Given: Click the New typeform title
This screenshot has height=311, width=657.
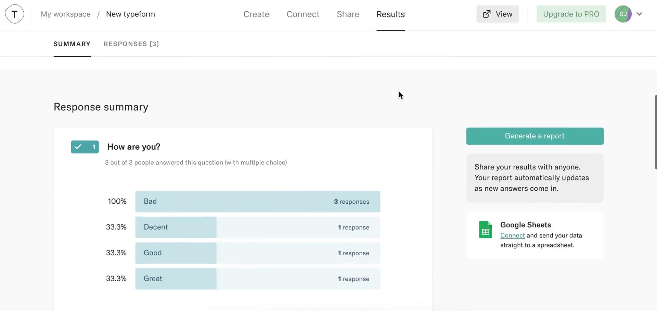Looking at the screenshot, I should coord(130,14).
